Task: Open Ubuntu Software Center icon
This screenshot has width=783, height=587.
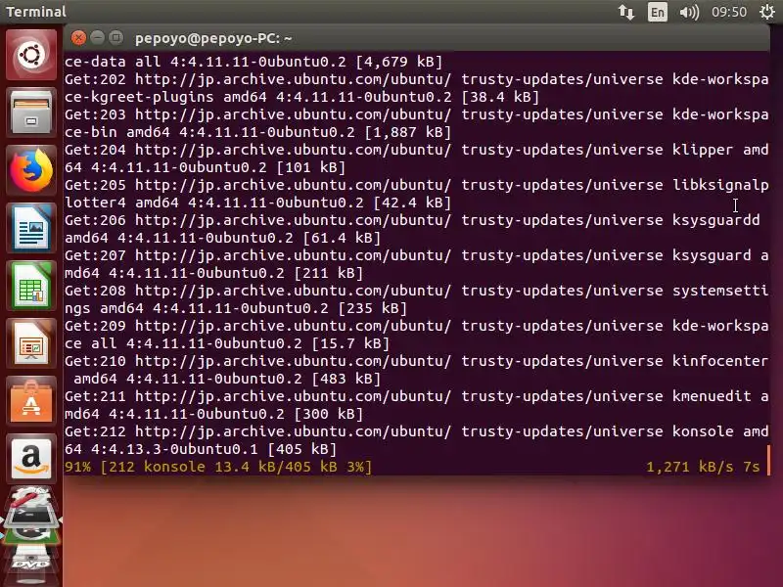Action: (x=31, y=402)
